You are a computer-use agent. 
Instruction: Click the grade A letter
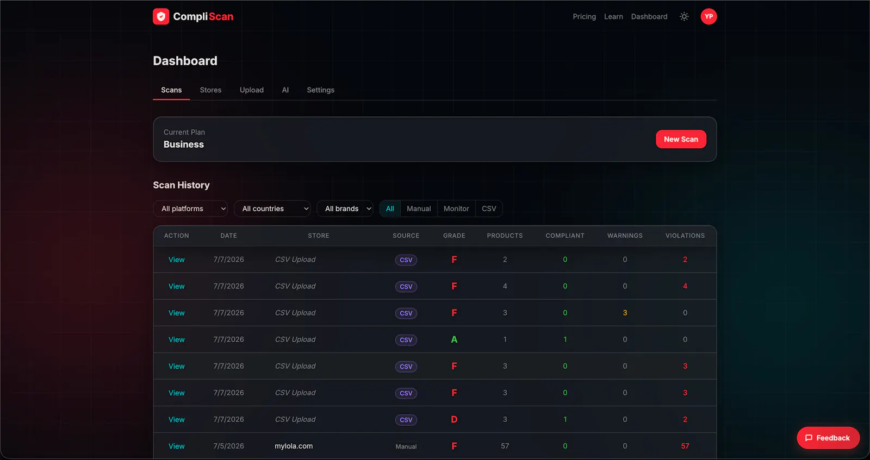tap(454, 339)
